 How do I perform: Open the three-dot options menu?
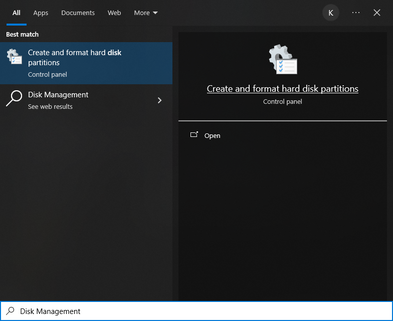(356, 13)
